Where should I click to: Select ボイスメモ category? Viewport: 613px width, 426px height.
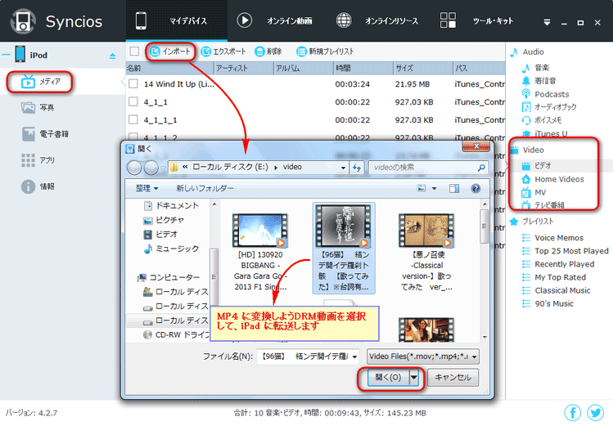[x=542, y=120]
